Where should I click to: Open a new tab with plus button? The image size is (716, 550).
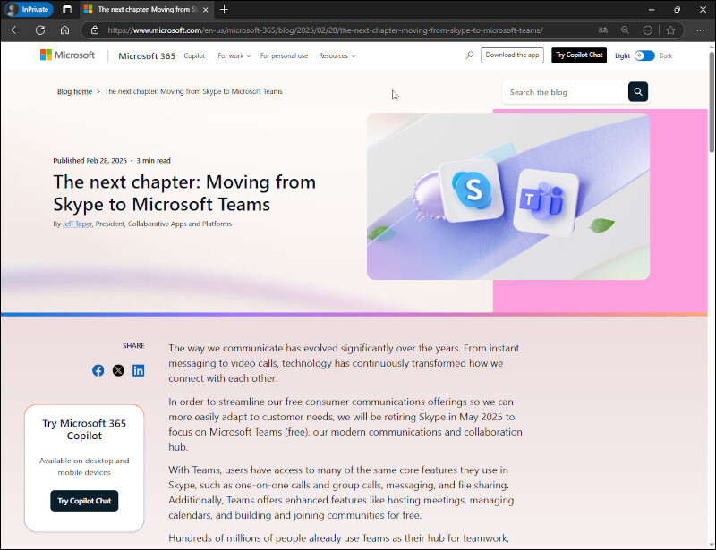224,9
